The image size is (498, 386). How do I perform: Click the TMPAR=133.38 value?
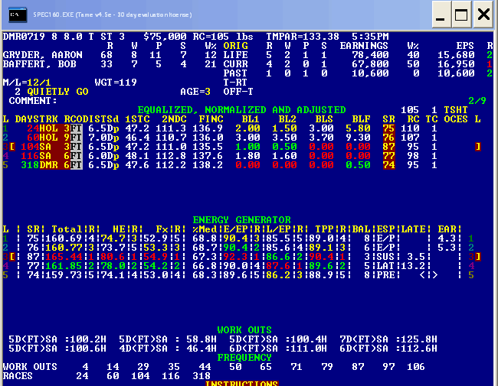click(x=303, y=37)
